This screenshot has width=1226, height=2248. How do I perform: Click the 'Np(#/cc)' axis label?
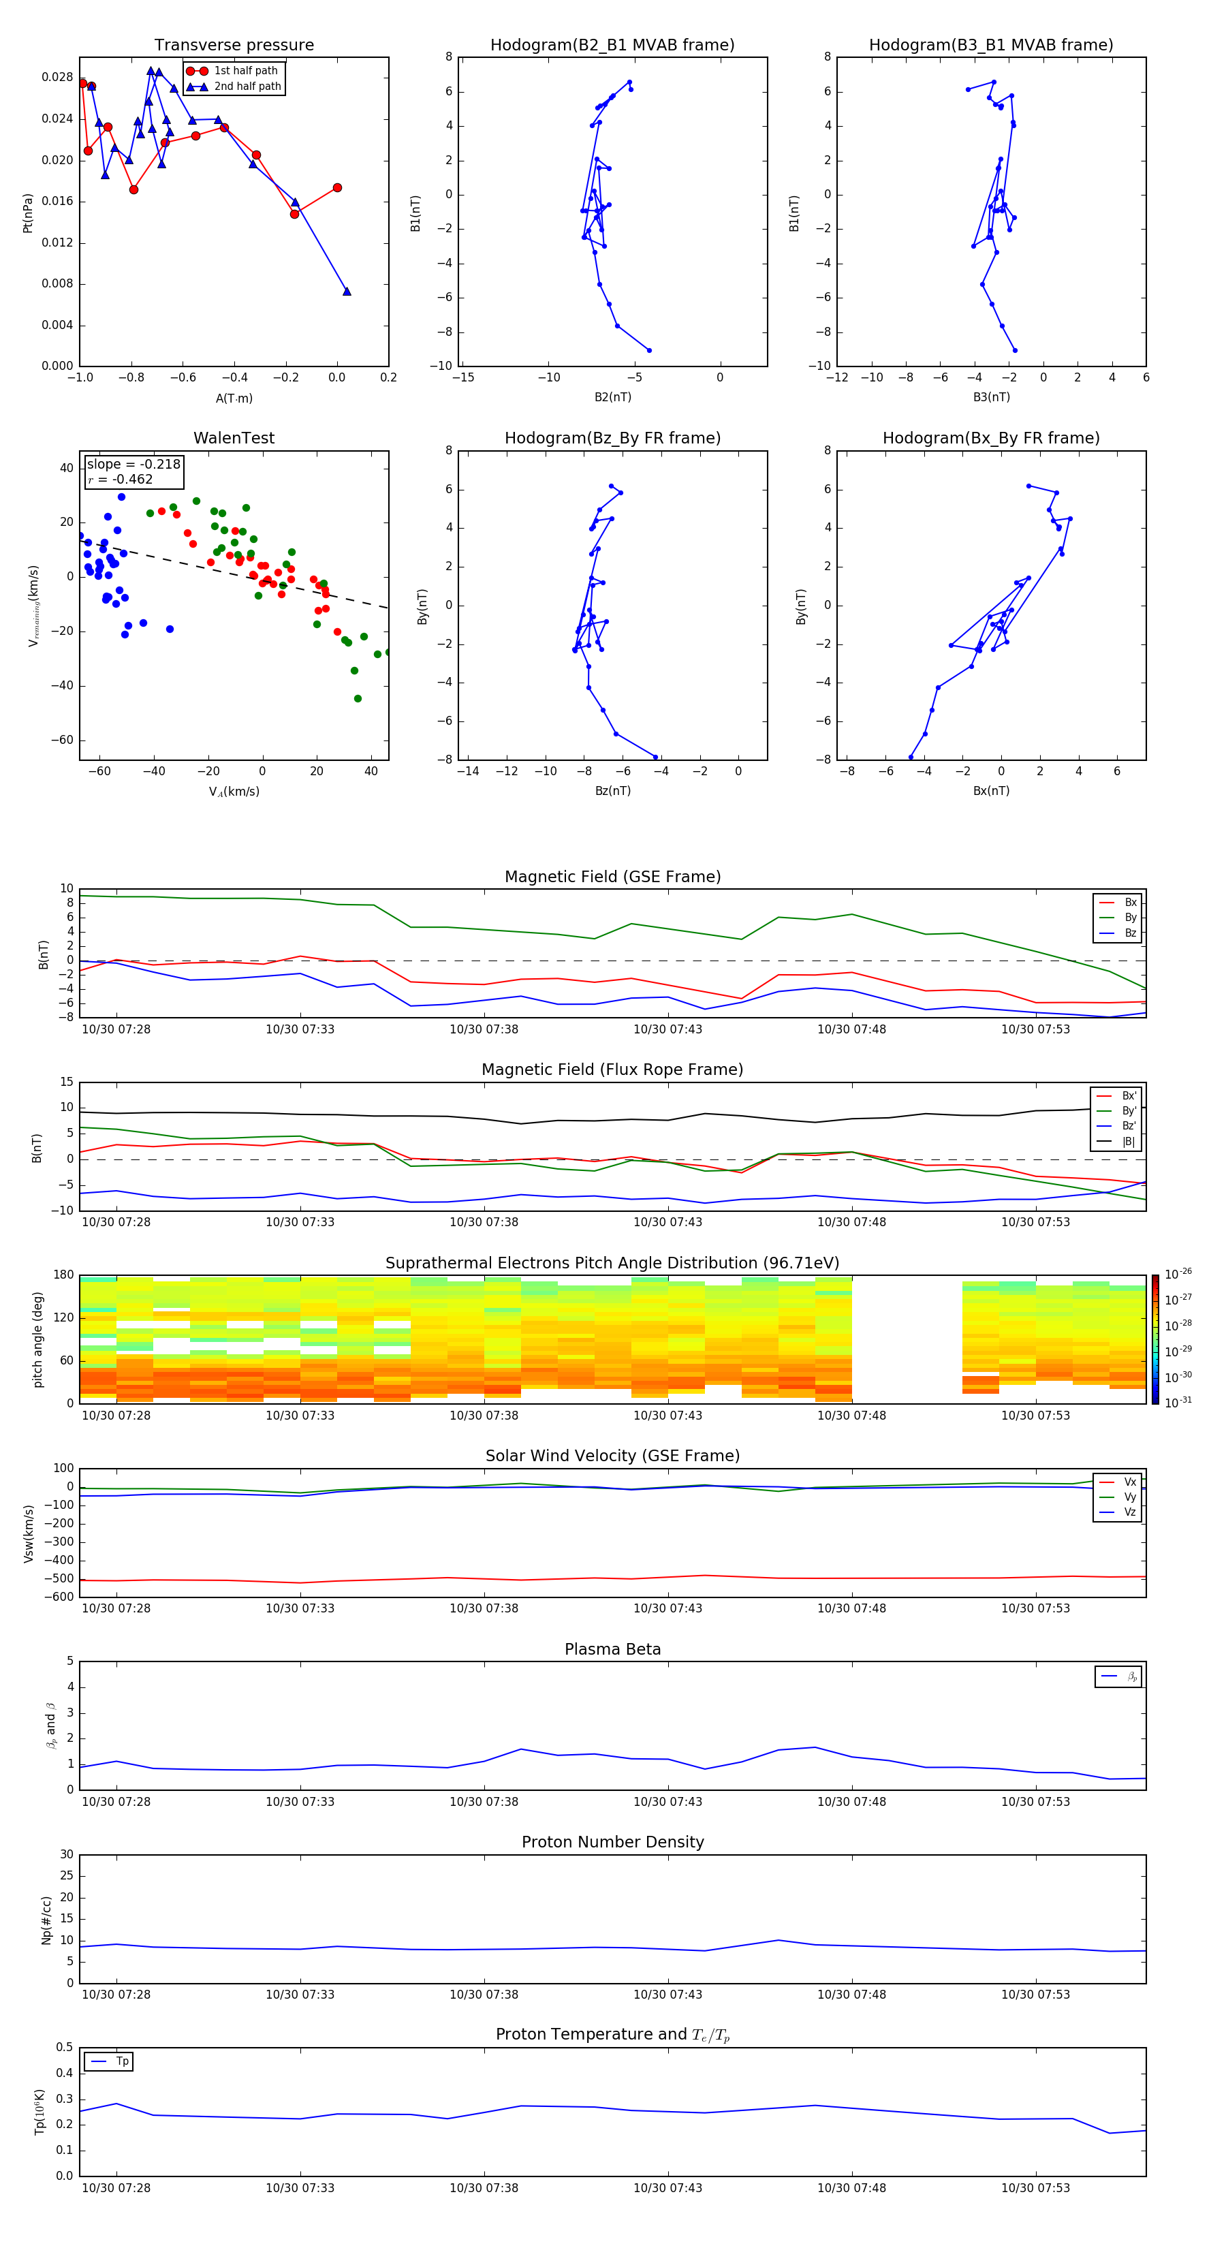click(46, 1920)
